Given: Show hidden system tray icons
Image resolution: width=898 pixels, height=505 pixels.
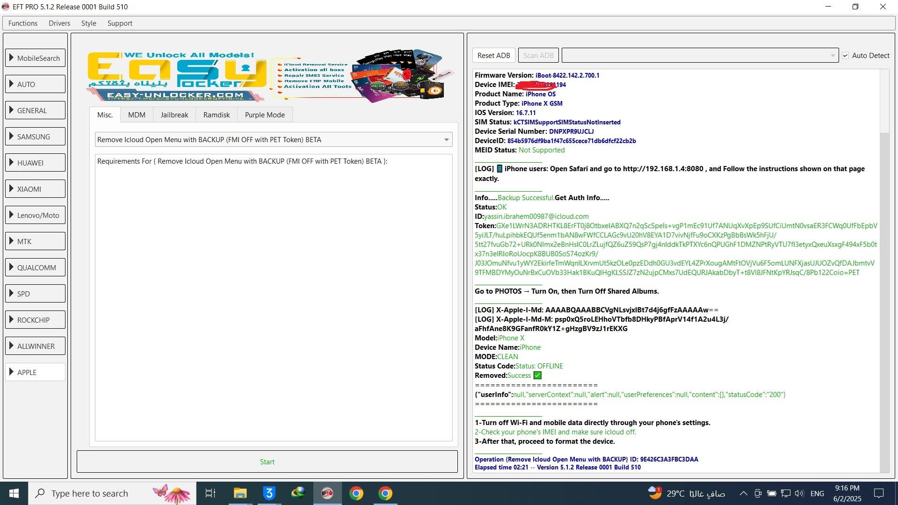Looking at the screenshot, I should click(x=743, y=493).
